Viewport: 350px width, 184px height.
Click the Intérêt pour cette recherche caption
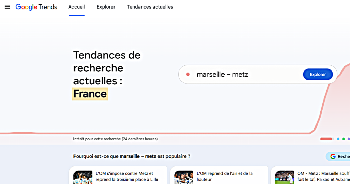coord(116,139)
